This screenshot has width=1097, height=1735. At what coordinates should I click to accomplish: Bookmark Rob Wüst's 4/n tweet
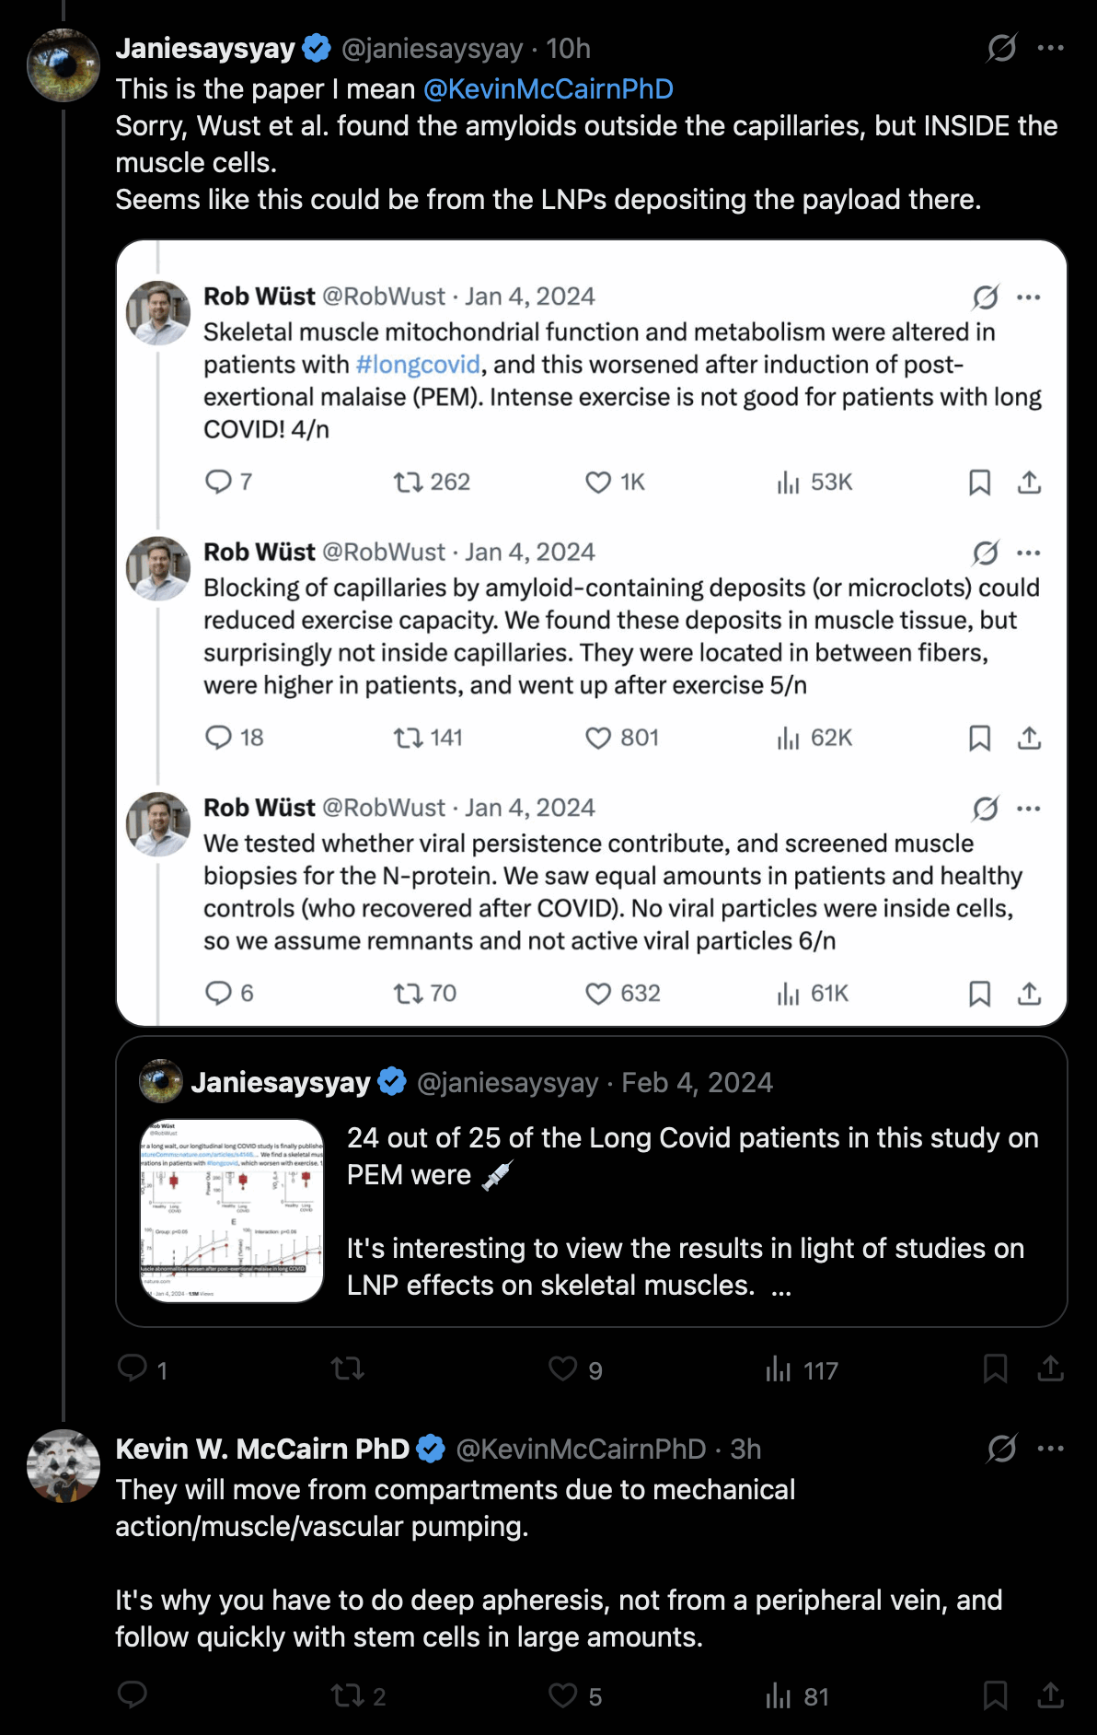979,482
